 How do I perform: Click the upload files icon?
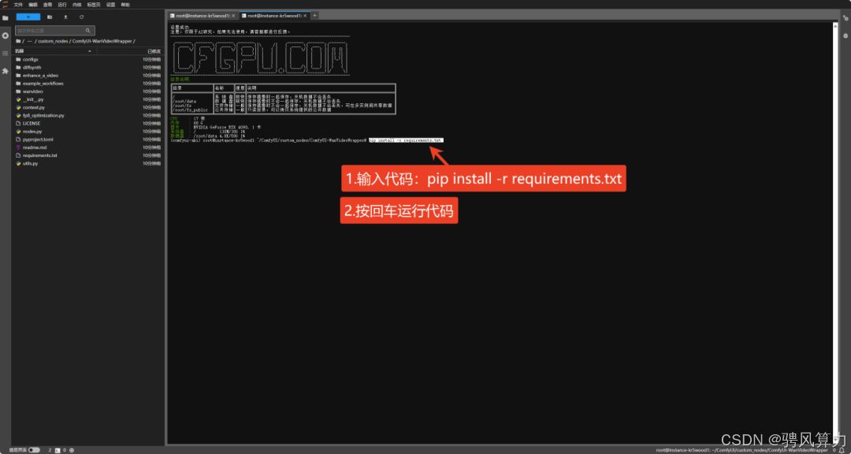(65, 17)
